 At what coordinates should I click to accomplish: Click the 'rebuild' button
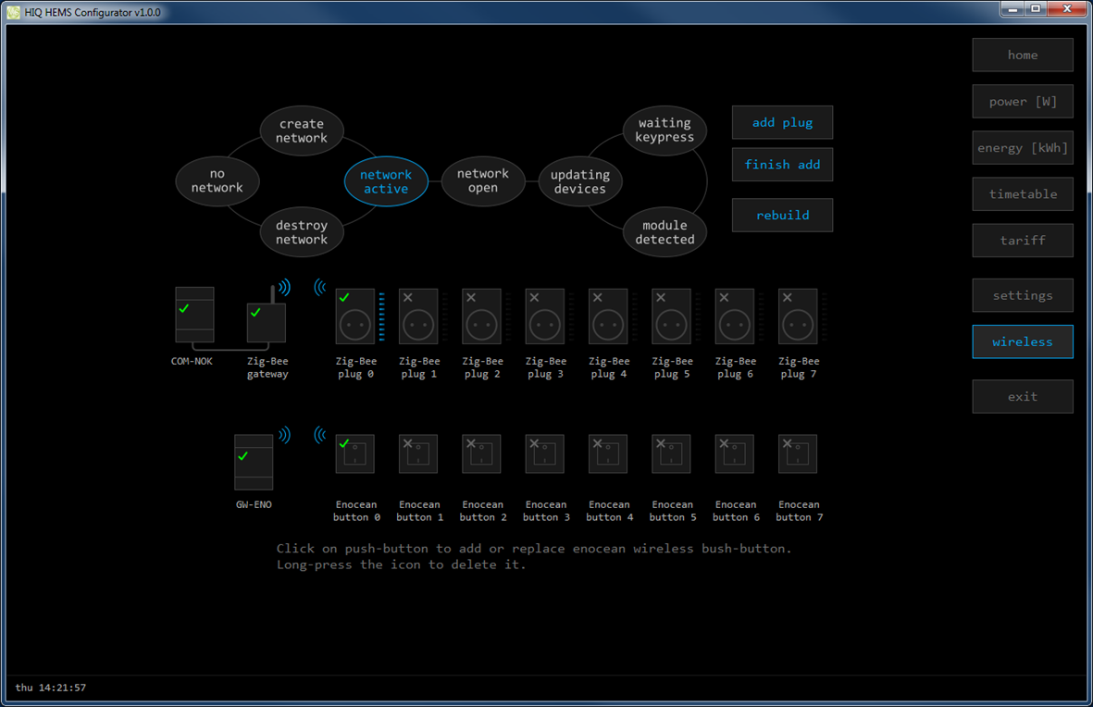782,216
